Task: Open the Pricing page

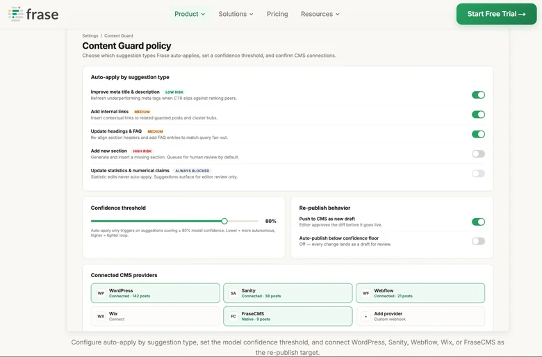Action: (277, 14)
